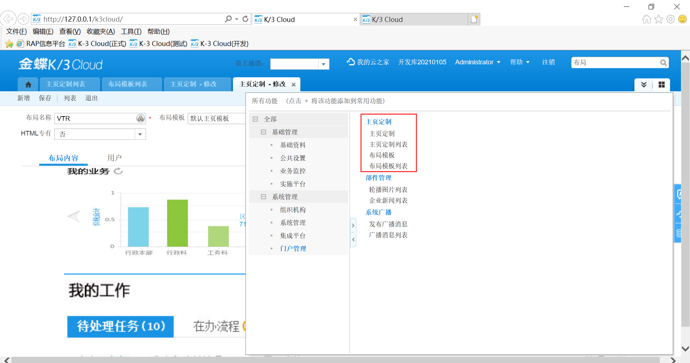Click the browser forward arrow
The image size is (690, 363).
(x=23, y=19)
